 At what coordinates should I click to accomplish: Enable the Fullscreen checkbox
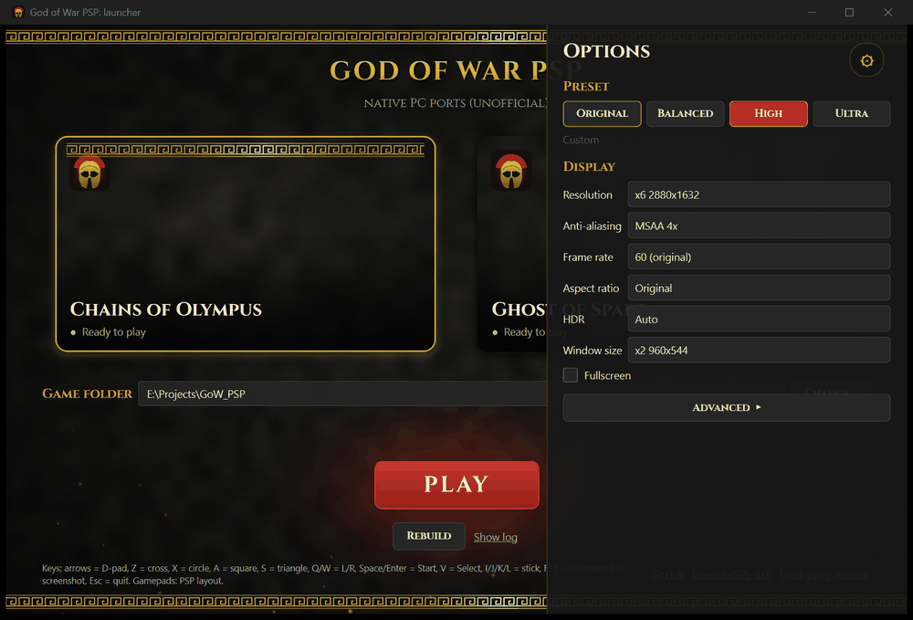[570, 375]
